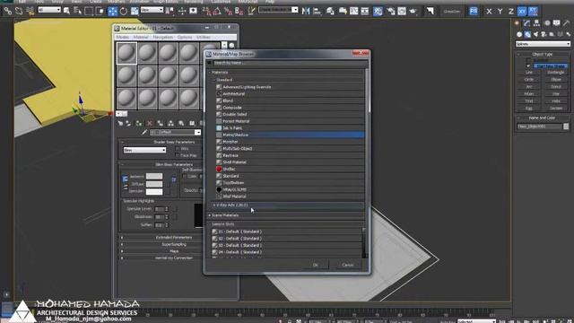Click the Rectangle shape button
The image size is (574, 323).
coord(556,73)
